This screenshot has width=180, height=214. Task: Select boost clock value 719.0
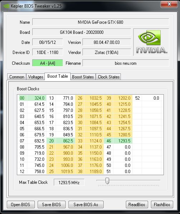click(37, 153)
